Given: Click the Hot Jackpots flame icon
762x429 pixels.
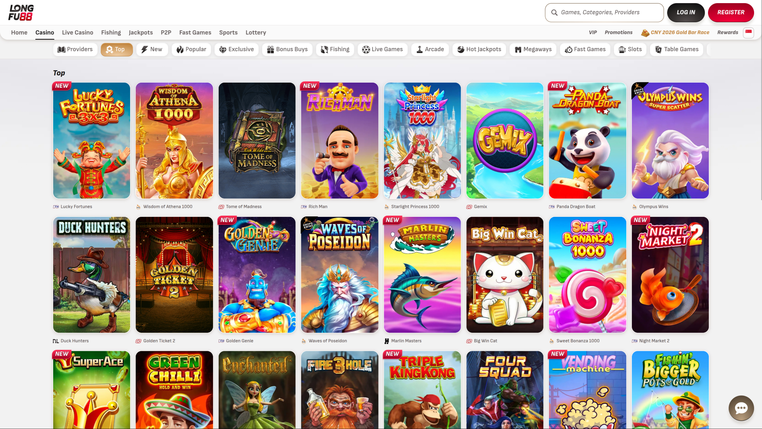Looking at the screenshot, I should click(x=461, y=49).
